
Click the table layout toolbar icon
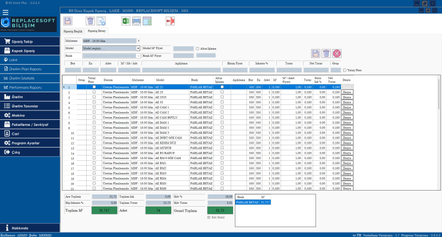(147, 21)
